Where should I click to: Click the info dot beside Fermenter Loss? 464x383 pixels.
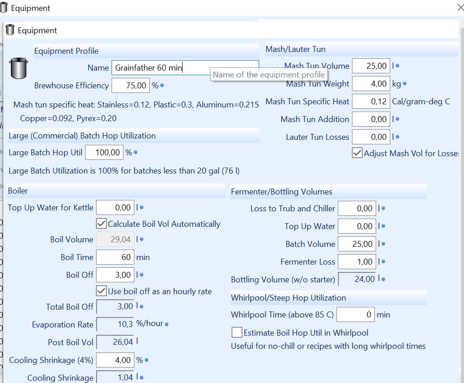point(383,262)
